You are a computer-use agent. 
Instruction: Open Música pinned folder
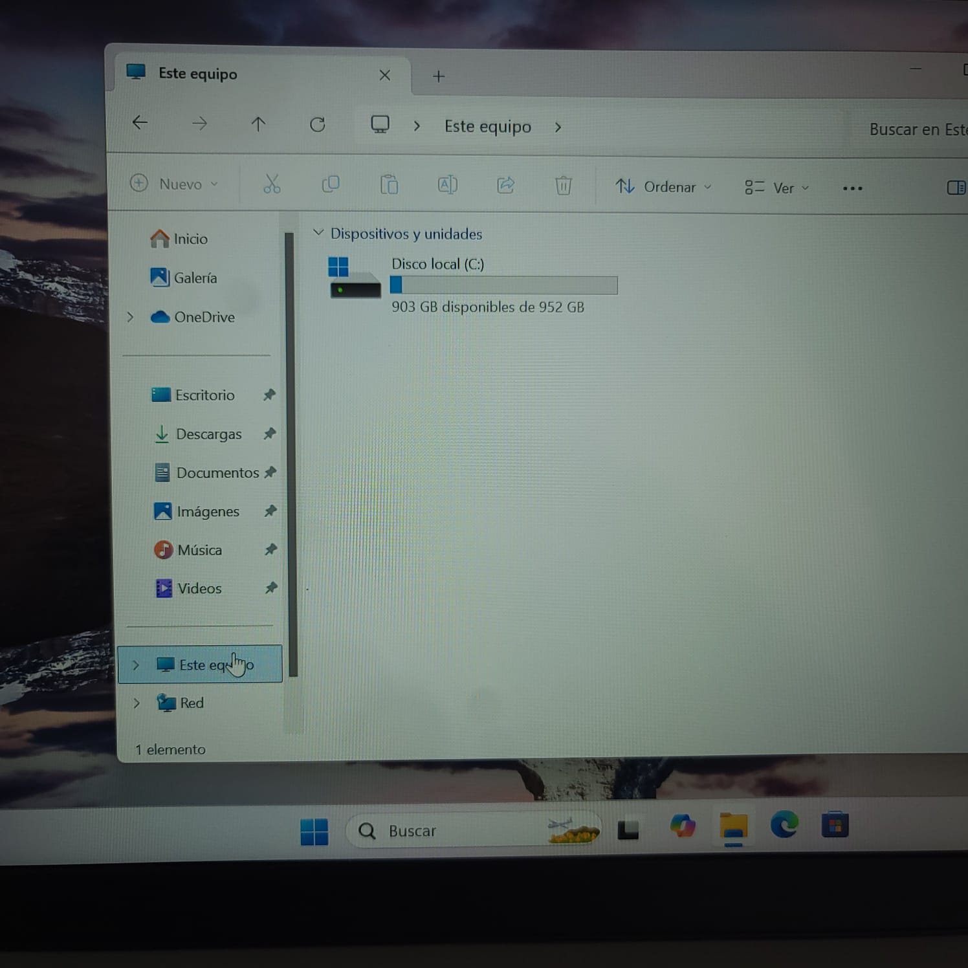[188, 550]
